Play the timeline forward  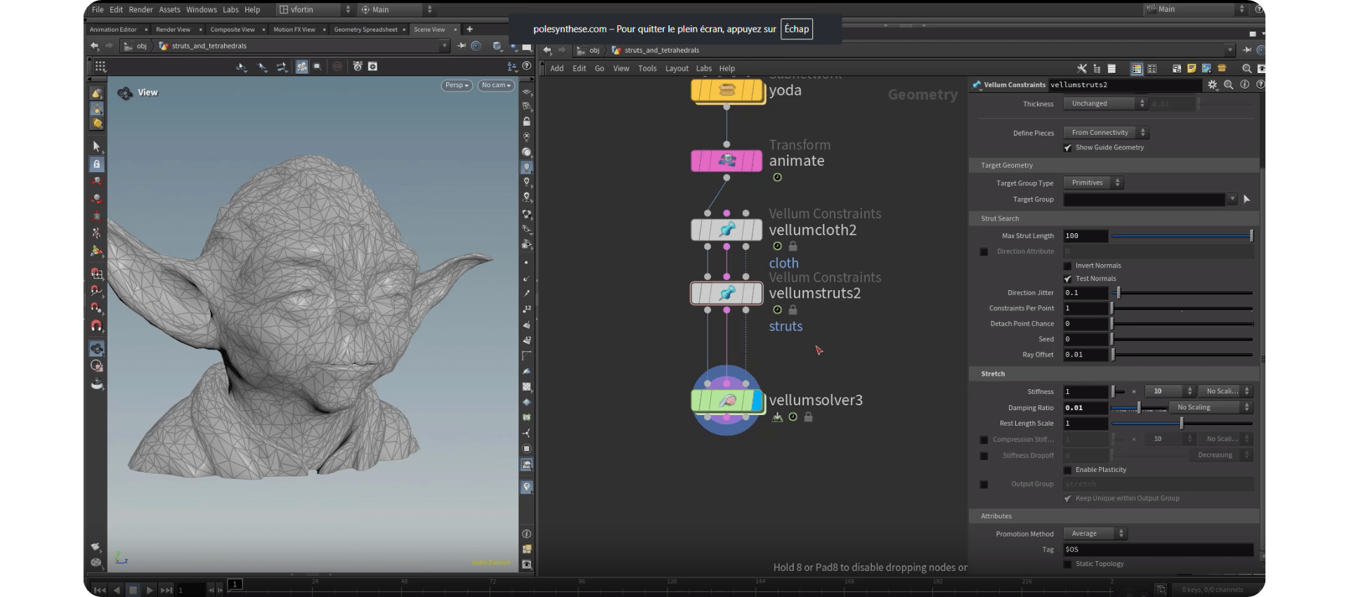click(149, 590)
